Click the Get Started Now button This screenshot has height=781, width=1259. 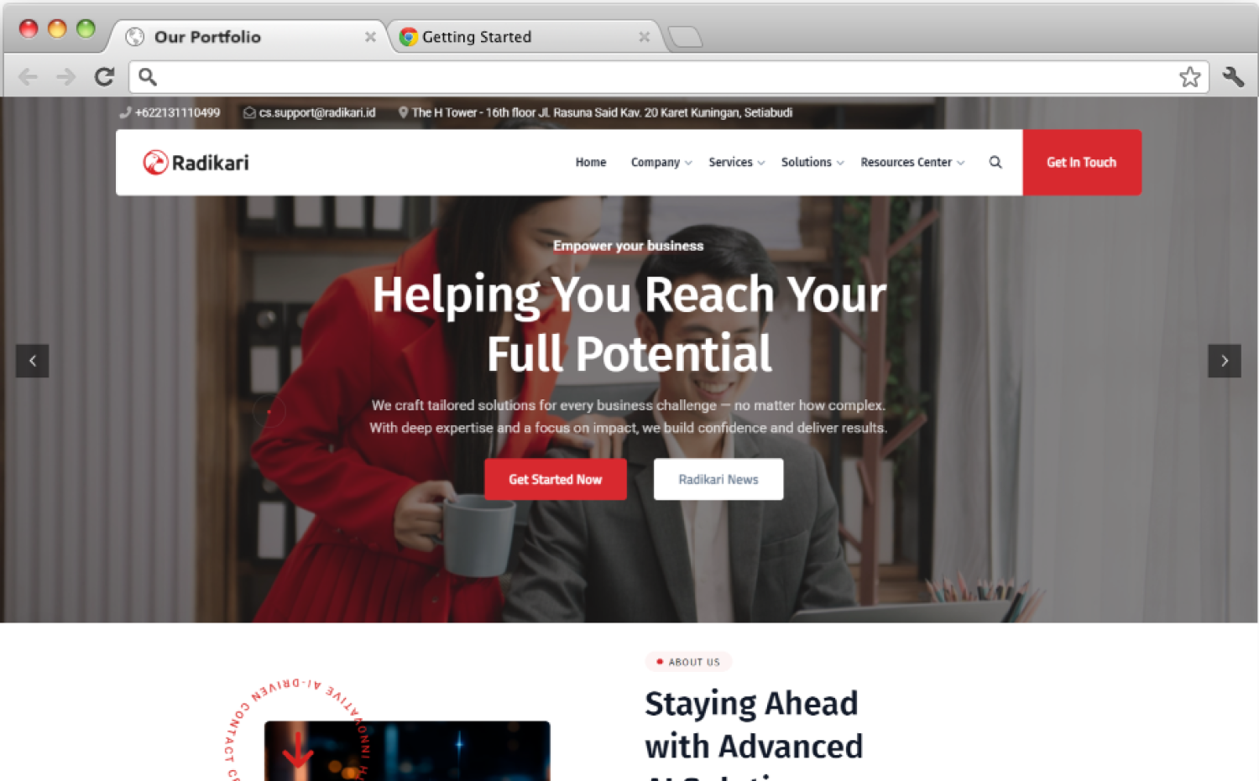[556, 479]
